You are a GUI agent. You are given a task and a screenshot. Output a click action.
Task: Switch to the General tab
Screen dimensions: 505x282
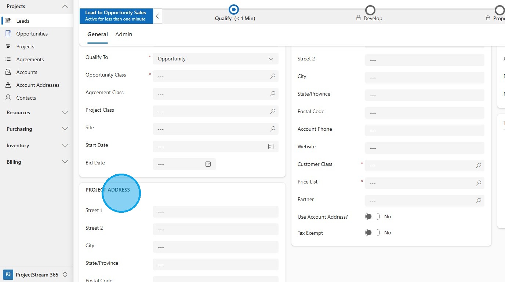(98, 34)
